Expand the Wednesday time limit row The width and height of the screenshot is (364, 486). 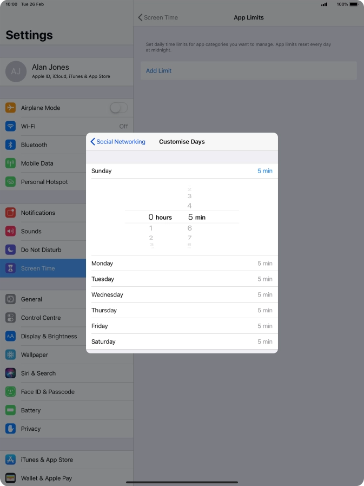pyautogui.click(x=182, y=295)
